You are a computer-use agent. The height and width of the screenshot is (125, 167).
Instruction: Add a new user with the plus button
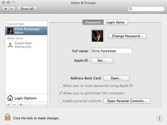click(8, 105)
